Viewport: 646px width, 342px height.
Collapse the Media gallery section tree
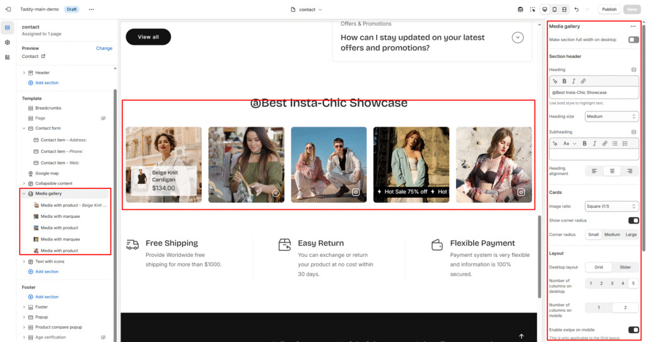(x=24, y=193)
